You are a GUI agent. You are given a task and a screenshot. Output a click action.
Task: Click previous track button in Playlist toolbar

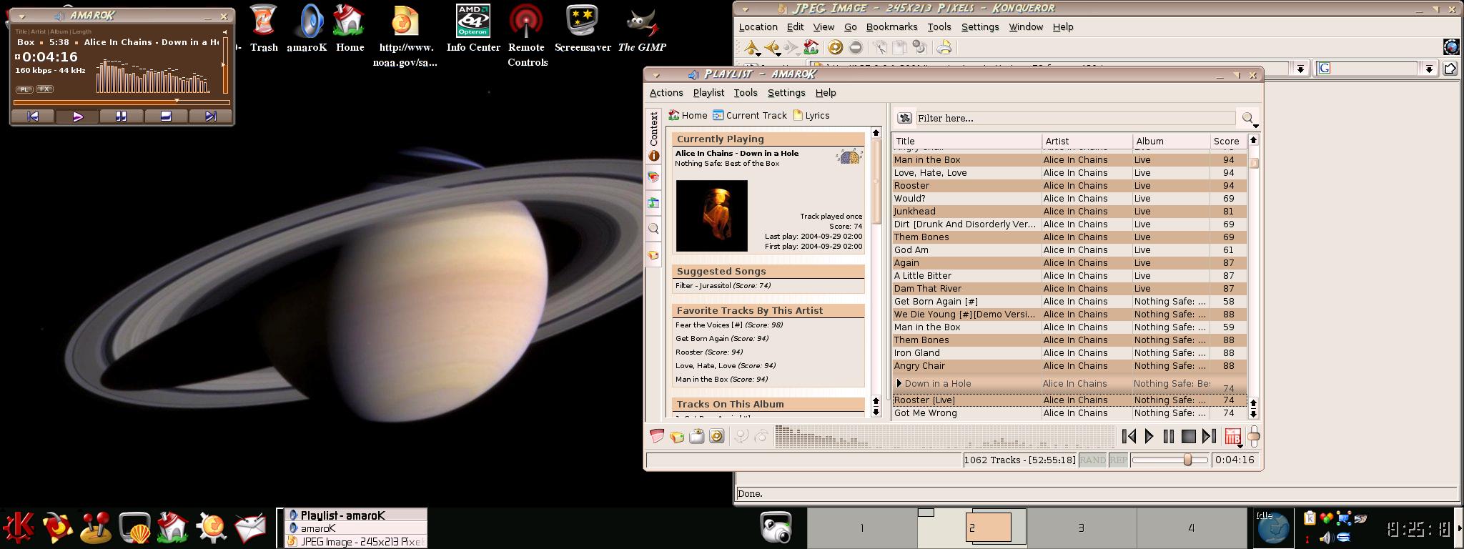click(1129, 436)
